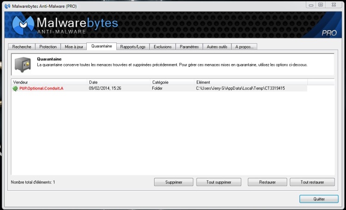Screen dimensions: 346x210
Task: Click the date 09/02/2014, 15:26 cell
Action: click(105, 88)
